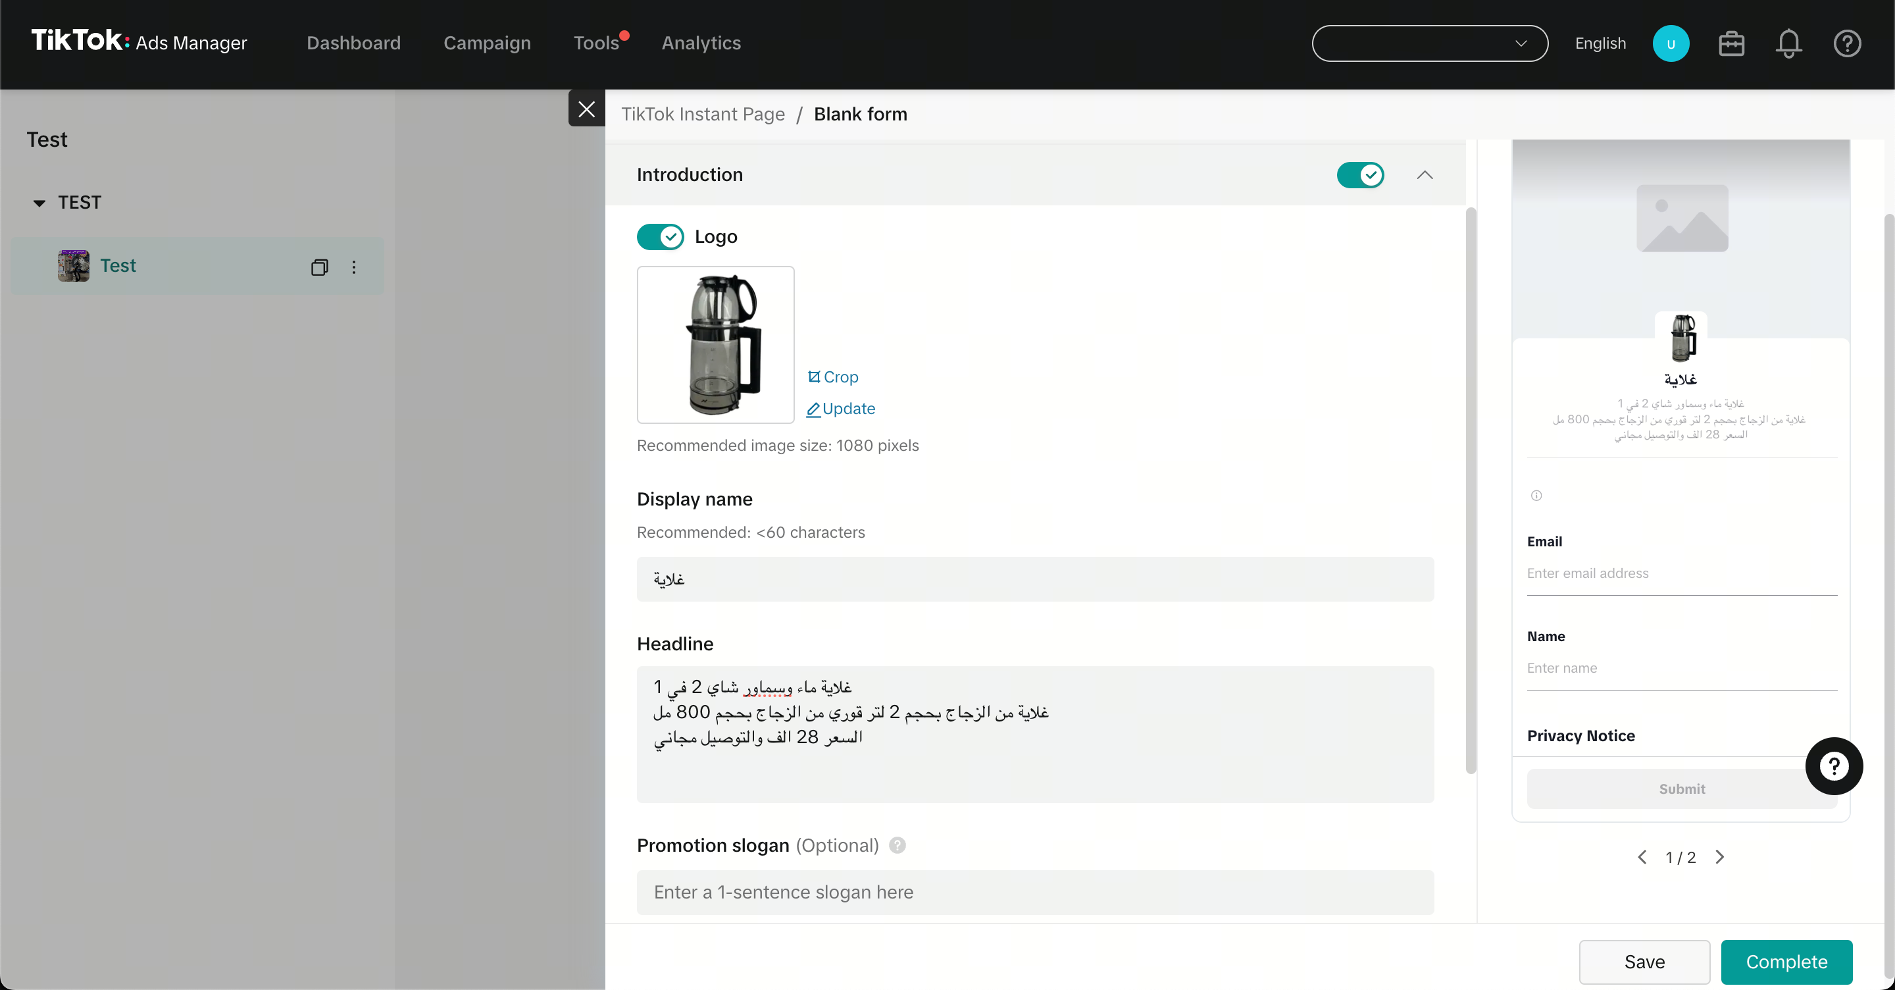1895x990 pixels.
Task: Close the Instant Page editor panel
Action: [586, 109]
